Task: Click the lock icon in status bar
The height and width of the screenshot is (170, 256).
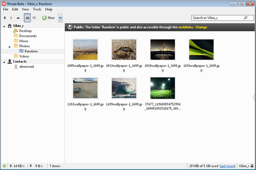Action: (x=252, y=166)
